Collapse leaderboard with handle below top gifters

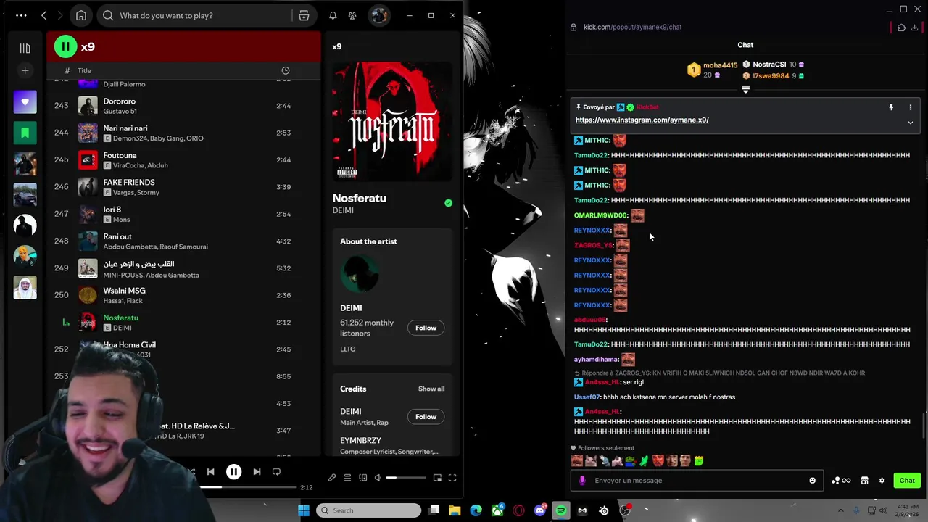tap(745, 90)
